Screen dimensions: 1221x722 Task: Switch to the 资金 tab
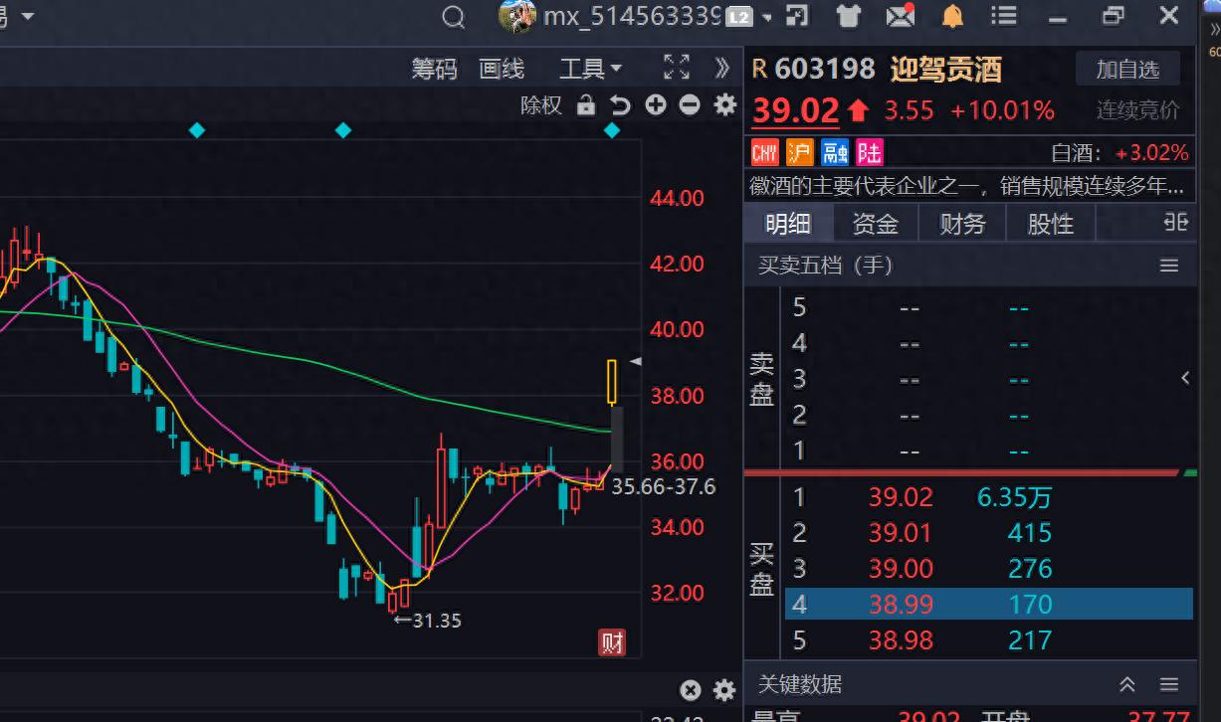(x=876, y=224)
